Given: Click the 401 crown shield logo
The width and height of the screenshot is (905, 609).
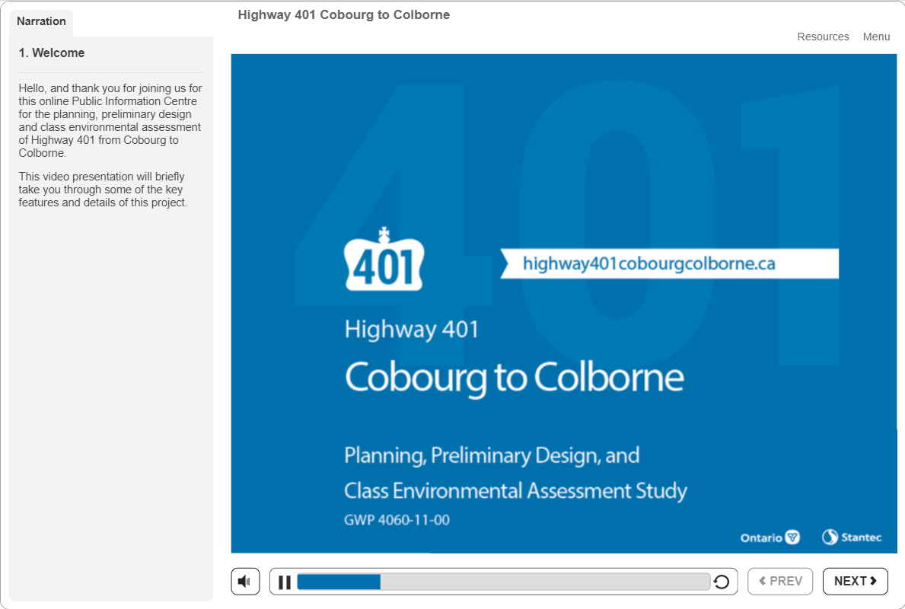Looking at the screenshot, I should click(384, 260).
